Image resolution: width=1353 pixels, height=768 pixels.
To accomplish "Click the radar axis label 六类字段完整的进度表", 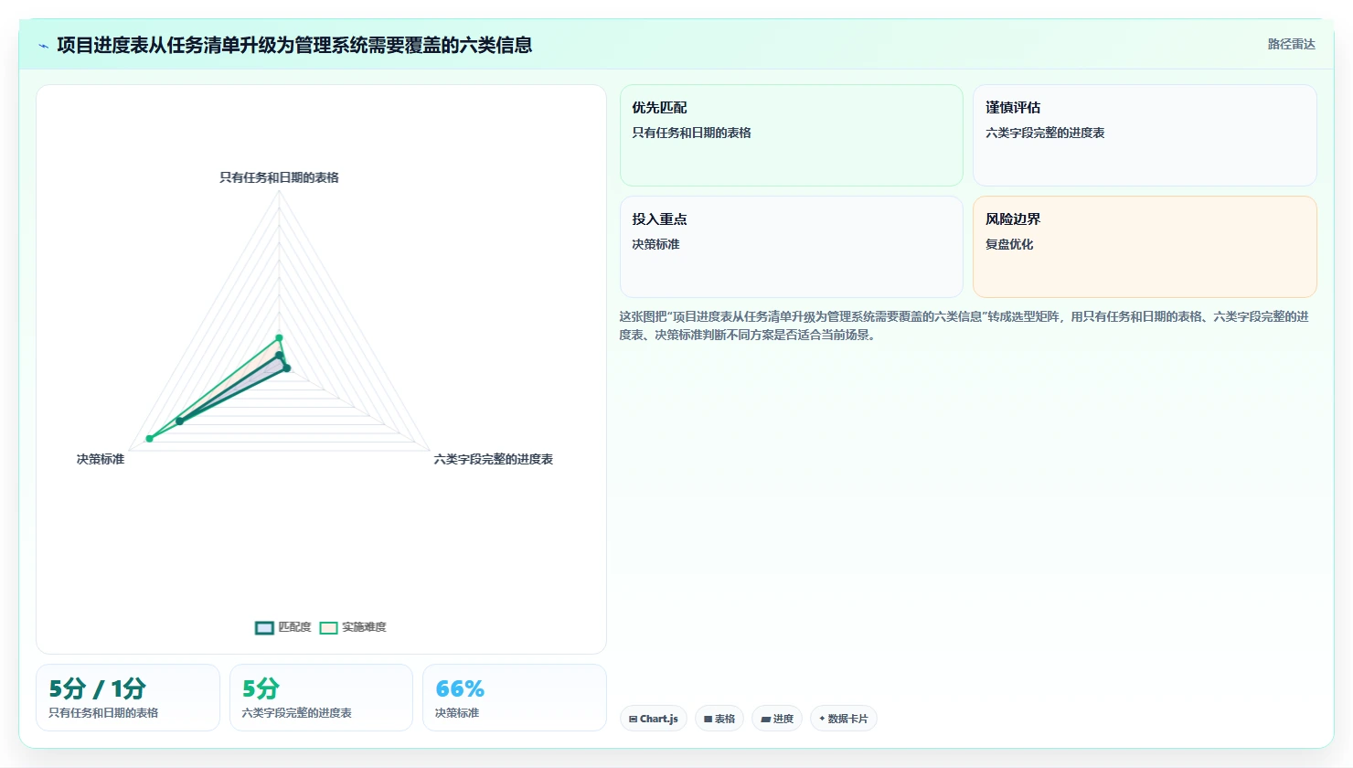I will (494, 459).
